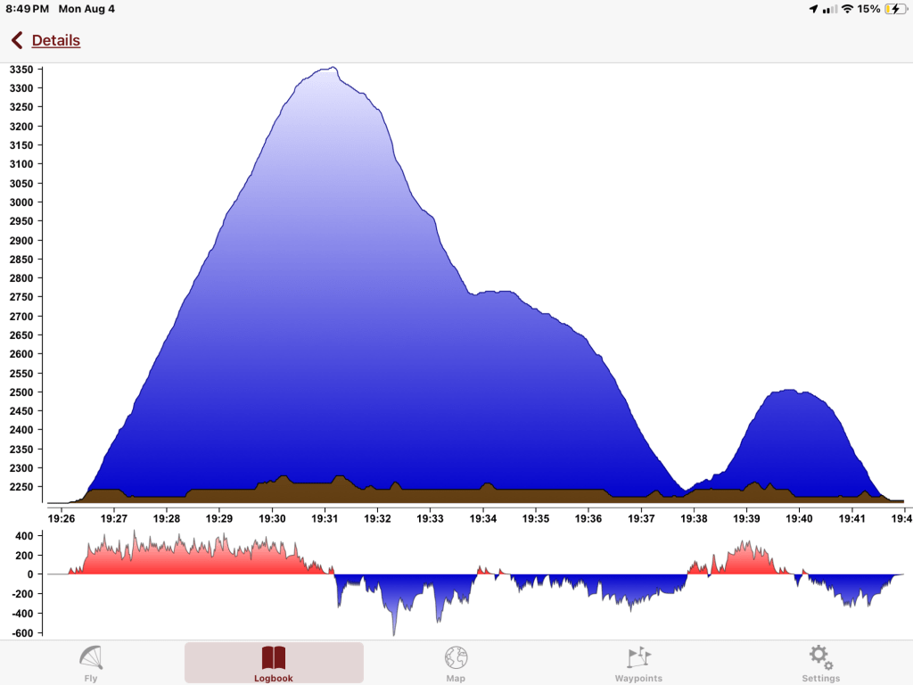The height and width of the screenshot is (685, 913).
Task: Select the Logbook book icon
Action: click(274, 658)
